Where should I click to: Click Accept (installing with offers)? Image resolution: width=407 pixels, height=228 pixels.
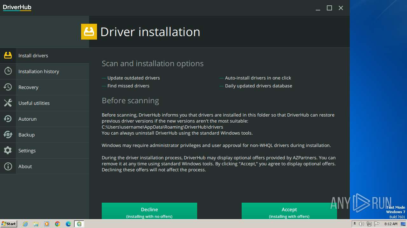coord(289,211)
